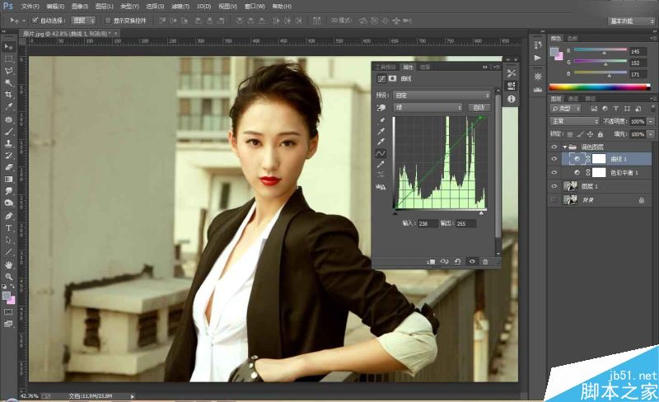Toggle the Auto-Select checkbox
Screen dimensions: 659x402
tap(35, 21)
